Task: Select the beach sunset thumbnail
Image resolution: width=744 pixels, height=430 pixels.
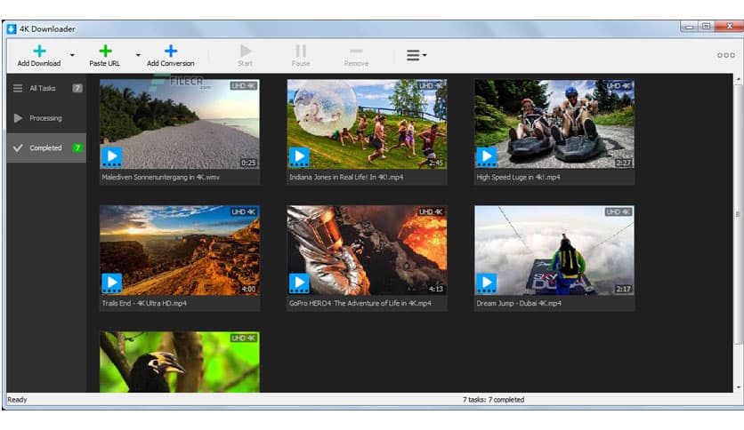Action: point(180,124)
